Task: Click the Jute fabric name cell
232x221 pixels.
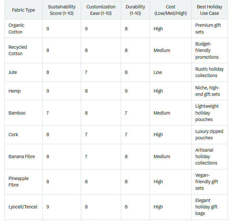Action: point(13,72)
